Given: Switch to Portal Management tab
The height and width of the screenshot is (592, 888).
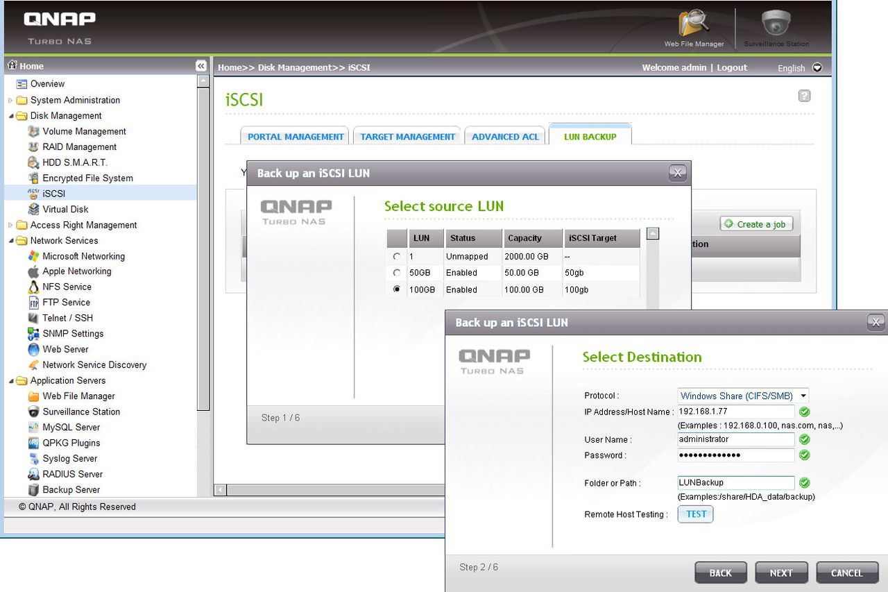Looking at the screenshot, I should coord(296,137).
